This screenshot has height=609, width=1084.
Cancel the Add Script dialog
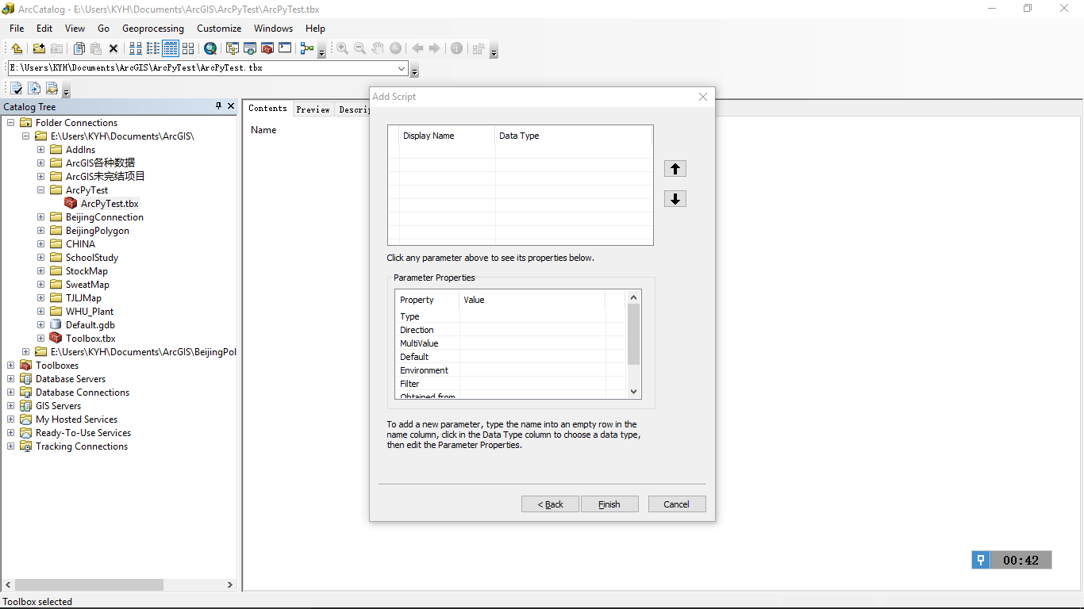point(677,504)
